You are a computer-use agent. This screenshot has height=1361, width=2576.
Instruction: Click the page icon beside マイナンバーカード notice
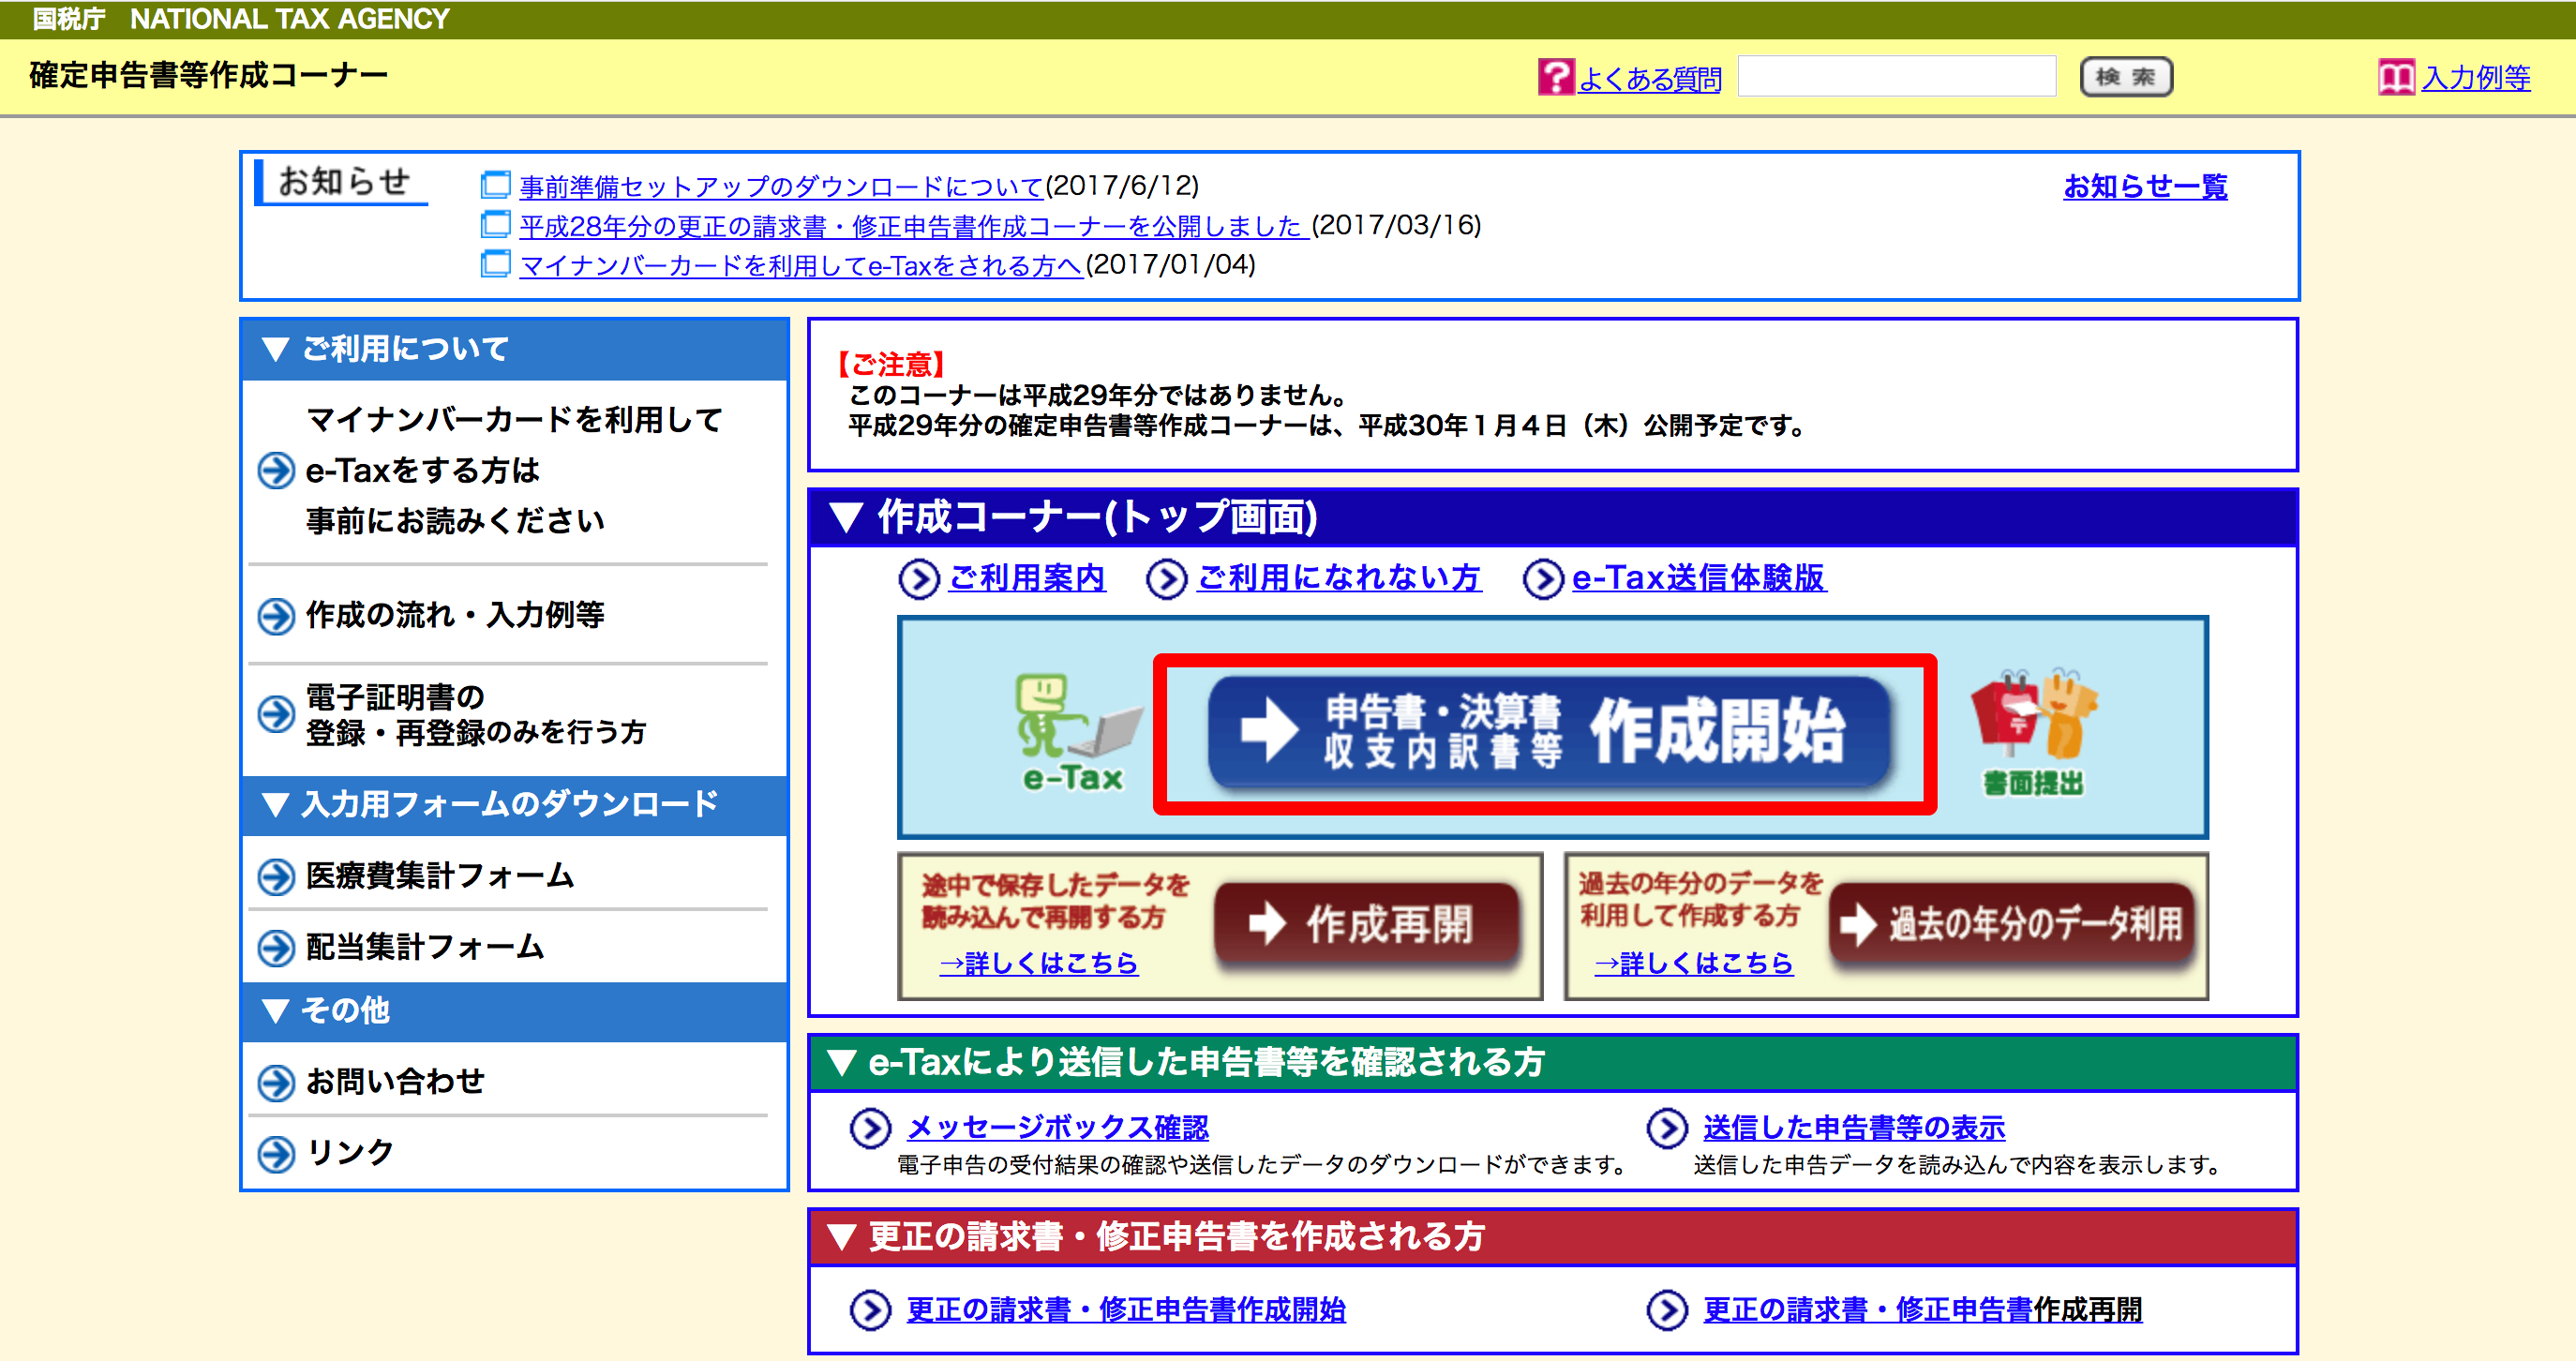tap(495, 265)
